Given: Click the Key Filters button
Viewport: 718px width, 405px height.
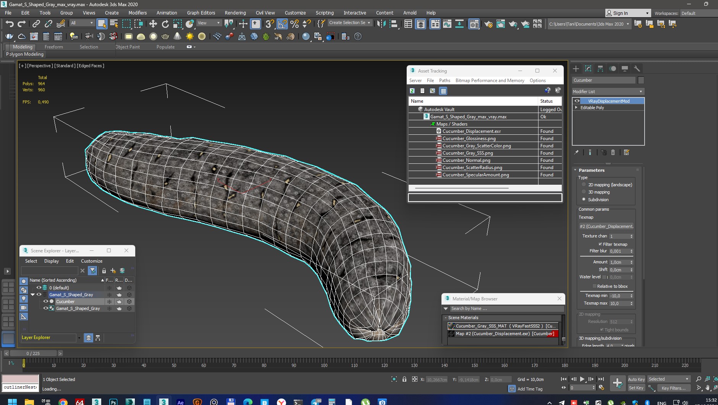Looking at the screenshot, I should pyautogui.click(x=673, y=388).
